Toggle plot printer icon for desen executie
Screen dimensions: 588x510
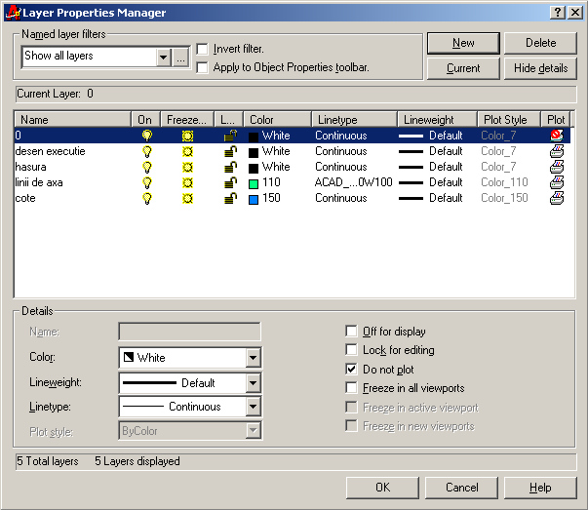tap(557, 151)
